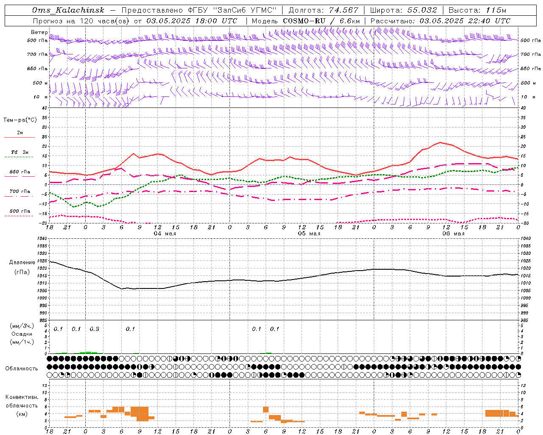The height and width of the screenshot is (435, 543).
Task: Click the Давление panel label
Action: pos(22,263)
